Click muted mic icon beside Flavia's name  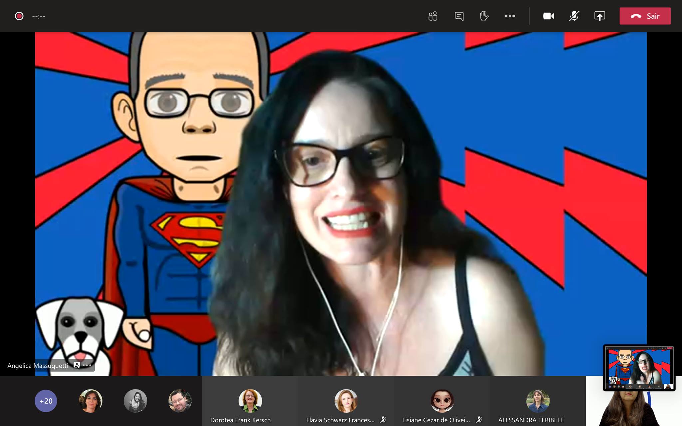click(383, 420)
